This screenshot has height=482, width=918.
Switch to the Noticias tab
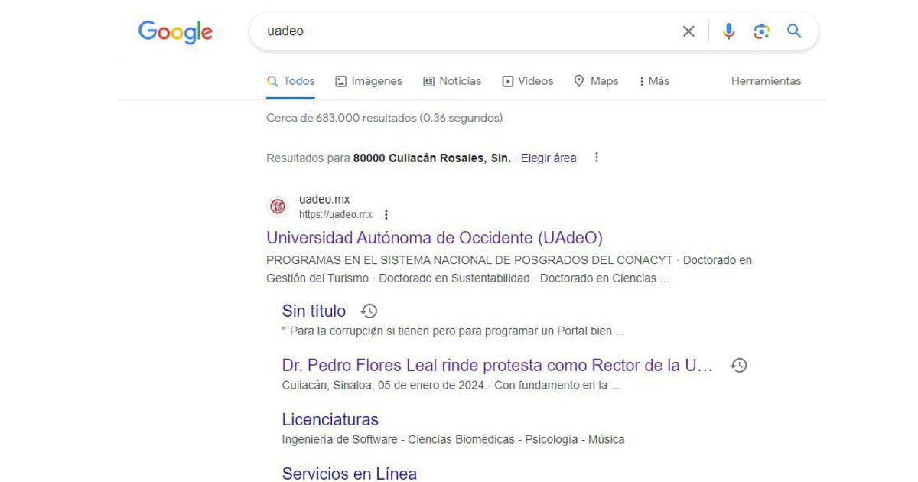452,81
